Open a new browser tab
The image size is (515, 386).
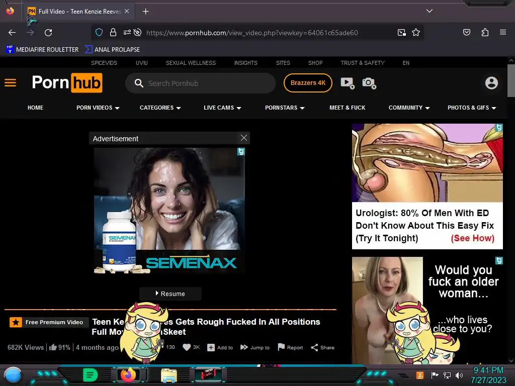pos(145,12)
